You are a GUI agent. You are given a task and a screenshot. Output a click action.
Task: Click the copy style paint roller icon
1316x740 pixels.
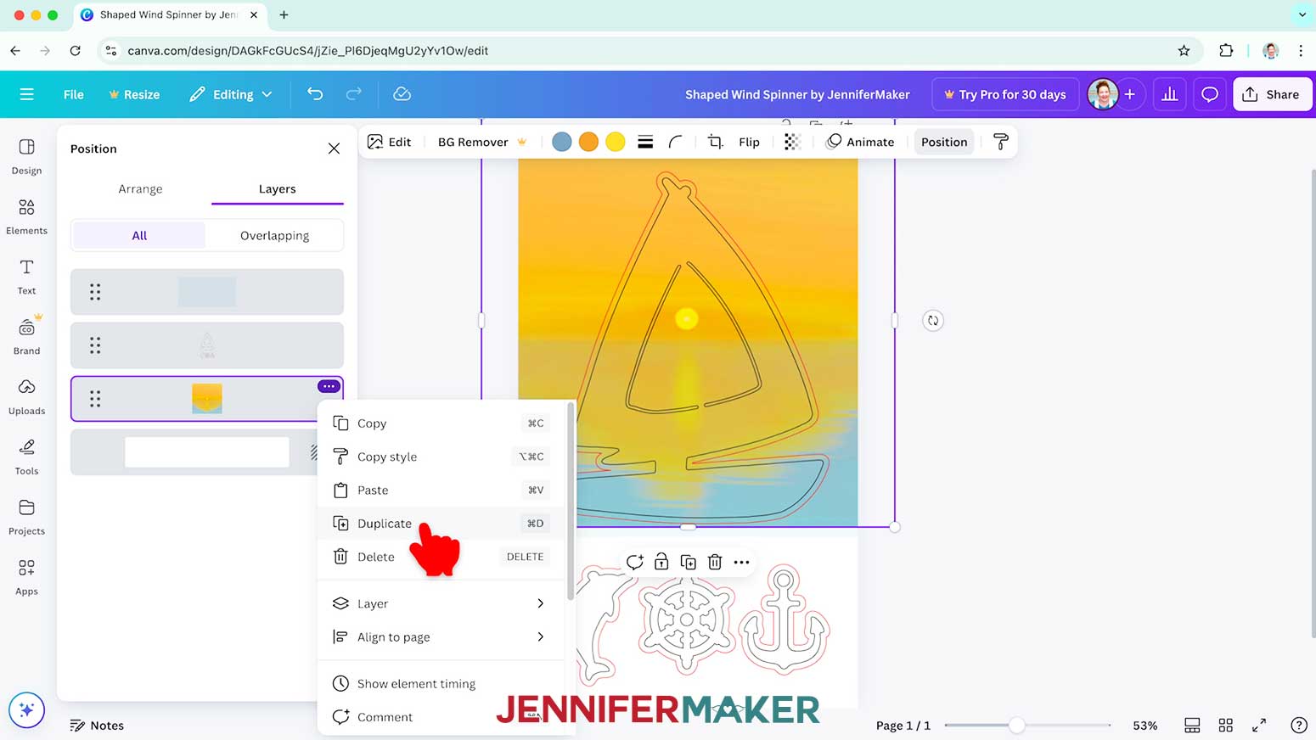[1001, 142]
